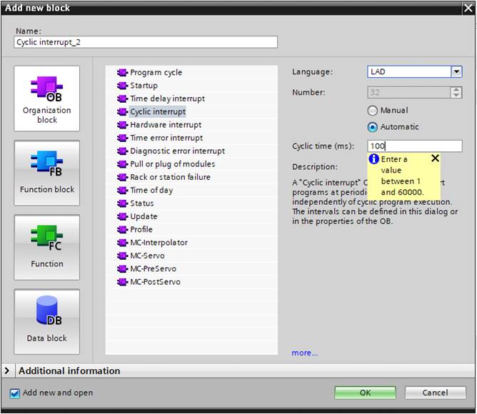Click the block Name text field
The height and width of the screenshot is (414, 477).
coord(146,42)
